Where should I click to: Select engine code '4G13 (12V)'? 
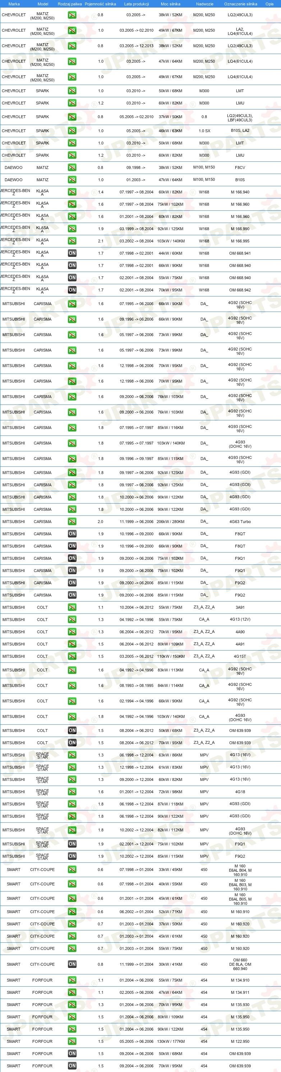click(240, 620)
